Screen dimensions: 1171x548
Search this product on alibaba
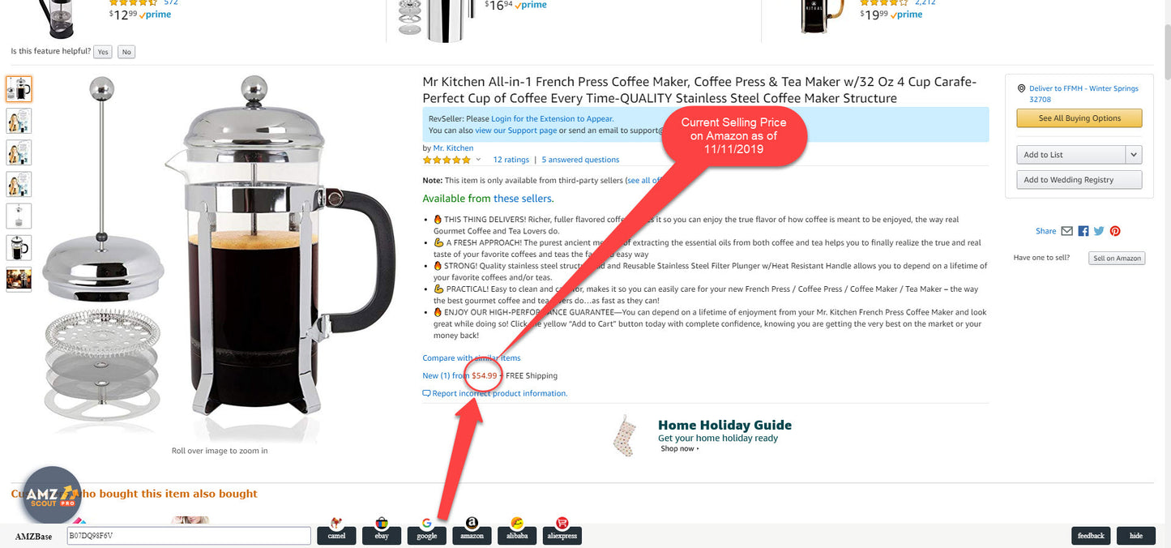click(517, 531)
